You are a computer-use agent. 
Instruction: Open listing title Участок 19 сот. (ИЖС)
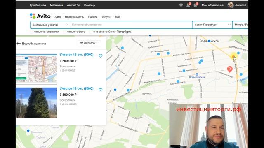click(76, 88)
